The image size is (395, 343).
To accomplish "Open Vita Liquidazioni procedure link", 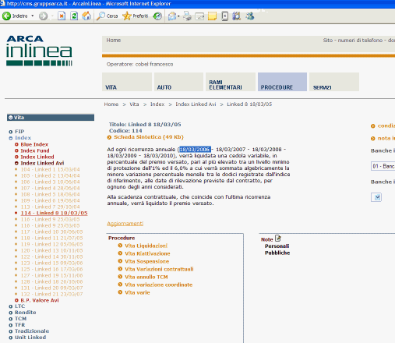I will pyautogui.click(x=146, y=246).
